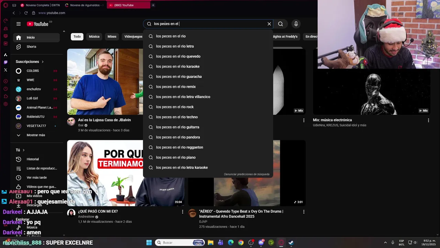Open WWE subscription channel
This screenshot has width=440, height=248.
pos(36,80)
